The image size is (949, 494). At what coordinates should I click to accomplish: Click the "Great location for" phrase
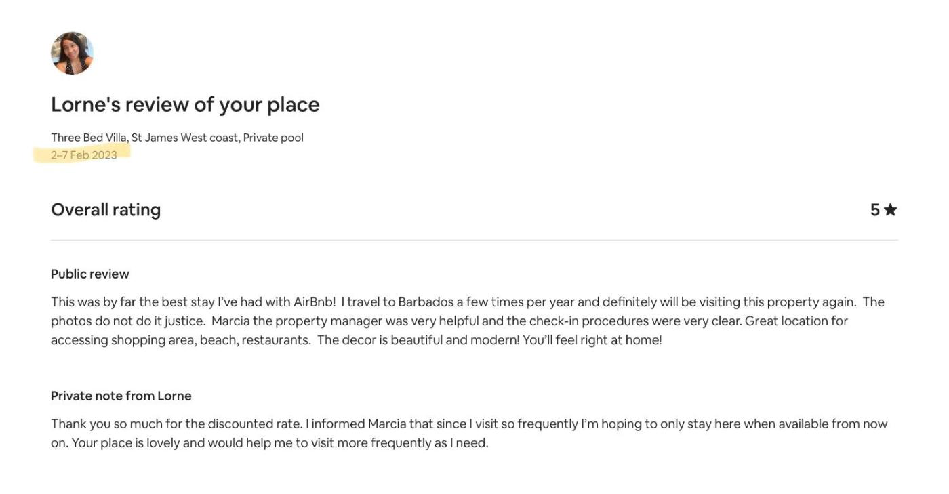796,321
